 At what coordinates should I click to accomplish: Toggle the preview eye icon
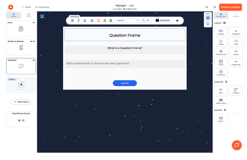(207, 7)
